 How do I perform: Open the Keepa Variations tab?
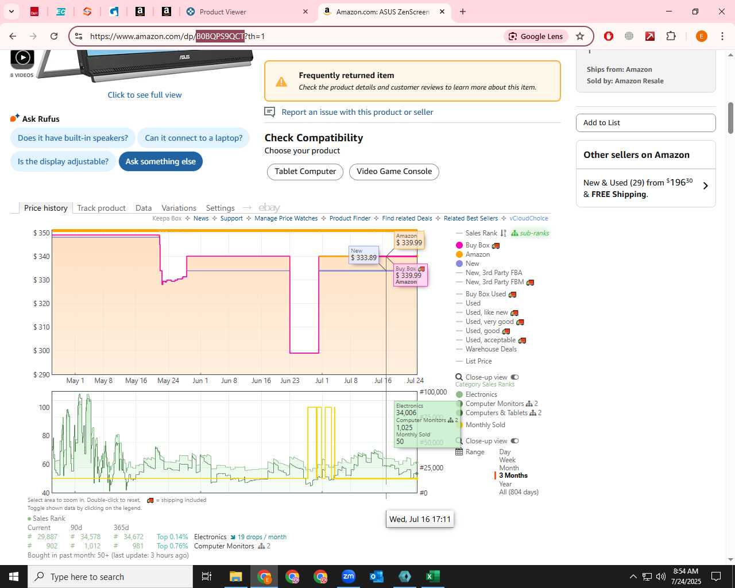tap(179, 208)
